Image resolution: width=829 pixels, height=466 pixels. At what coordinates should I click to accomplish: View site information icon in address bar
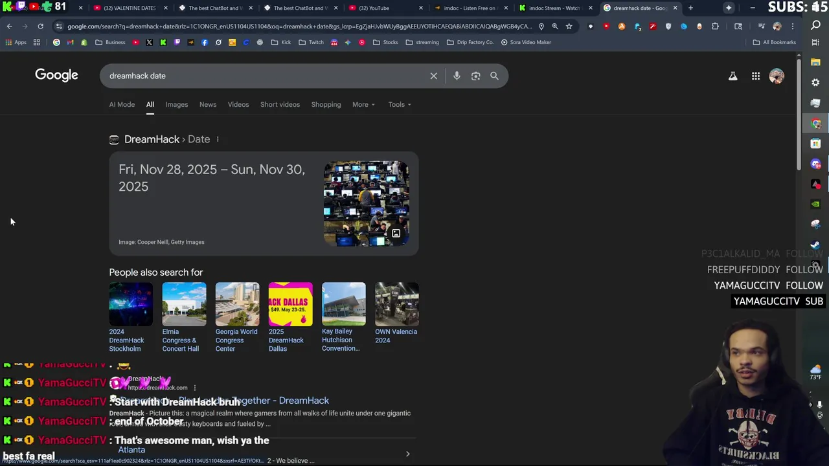coord(59,27)
